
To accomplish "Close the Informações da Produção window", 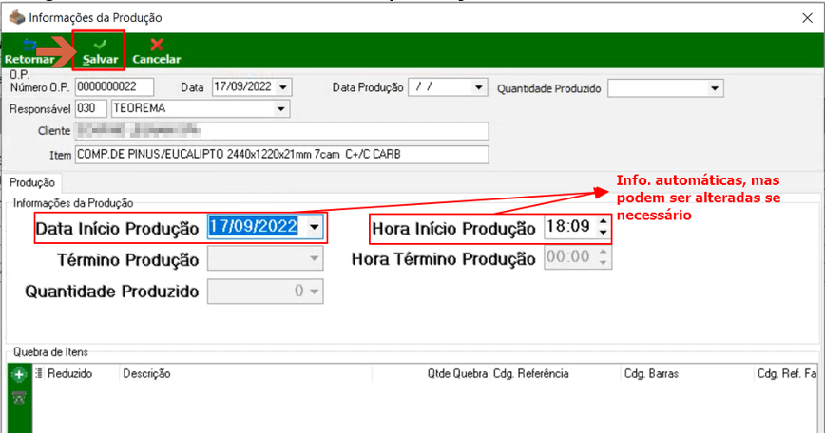I will [x=807, y=18].
